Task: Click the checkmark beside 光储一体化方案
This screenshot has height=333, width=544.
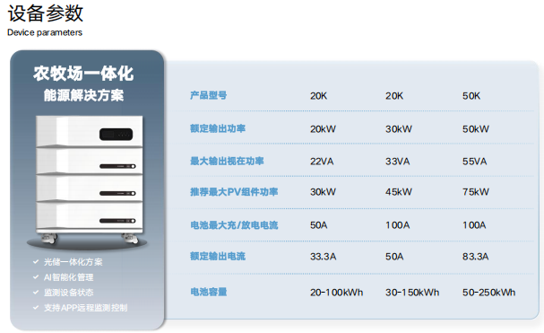Action: [35, 262]
